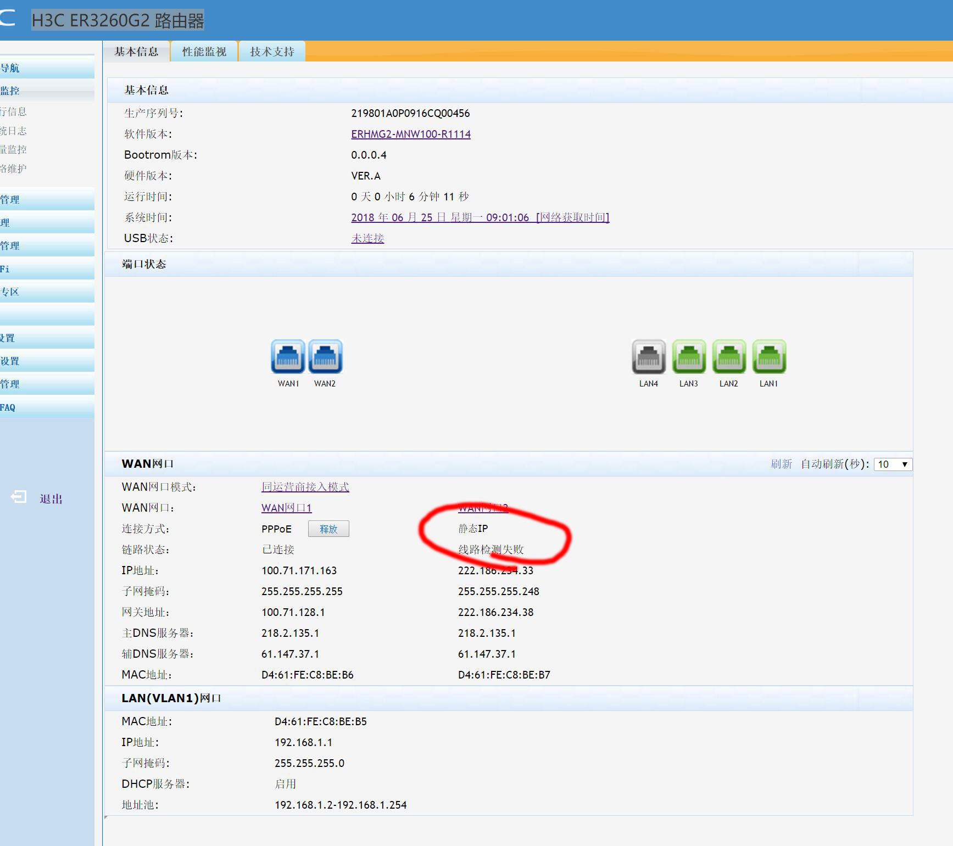Open the 络维护 sidebar submenu item
Screen dimensions: 953x846
(x=14, y=169)
